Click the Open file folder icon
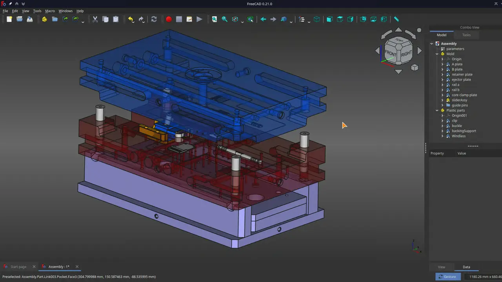 [x=19, y=19]
